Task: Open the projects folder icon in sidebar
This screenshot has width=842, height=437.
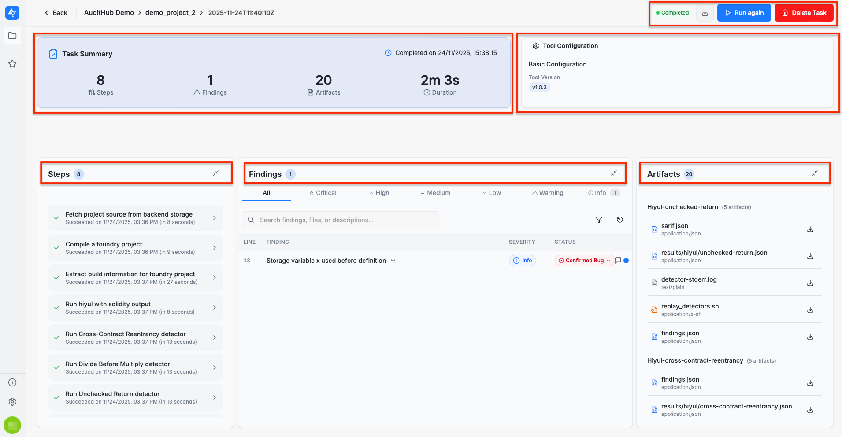Action: pos(12,36)
